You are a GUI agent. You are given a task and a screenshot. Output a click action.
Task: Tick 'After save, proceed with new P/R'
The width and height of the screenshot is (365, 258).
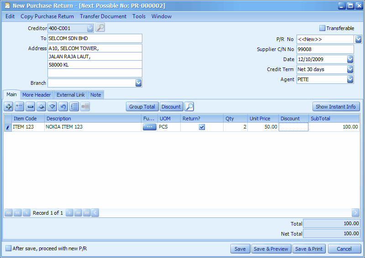pyautogui.click(x=9, y=248)
